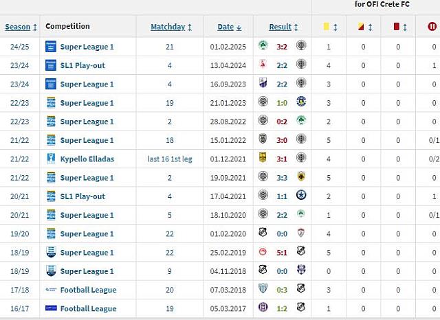Open the last 16 1st leg matchday link
The image size is (440, 320).
coord(170,159)
